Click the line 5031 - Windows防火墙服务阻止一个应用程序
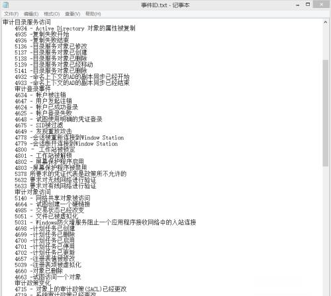The width and height of the screenshot is (331, 296). (x=105, y=223)
